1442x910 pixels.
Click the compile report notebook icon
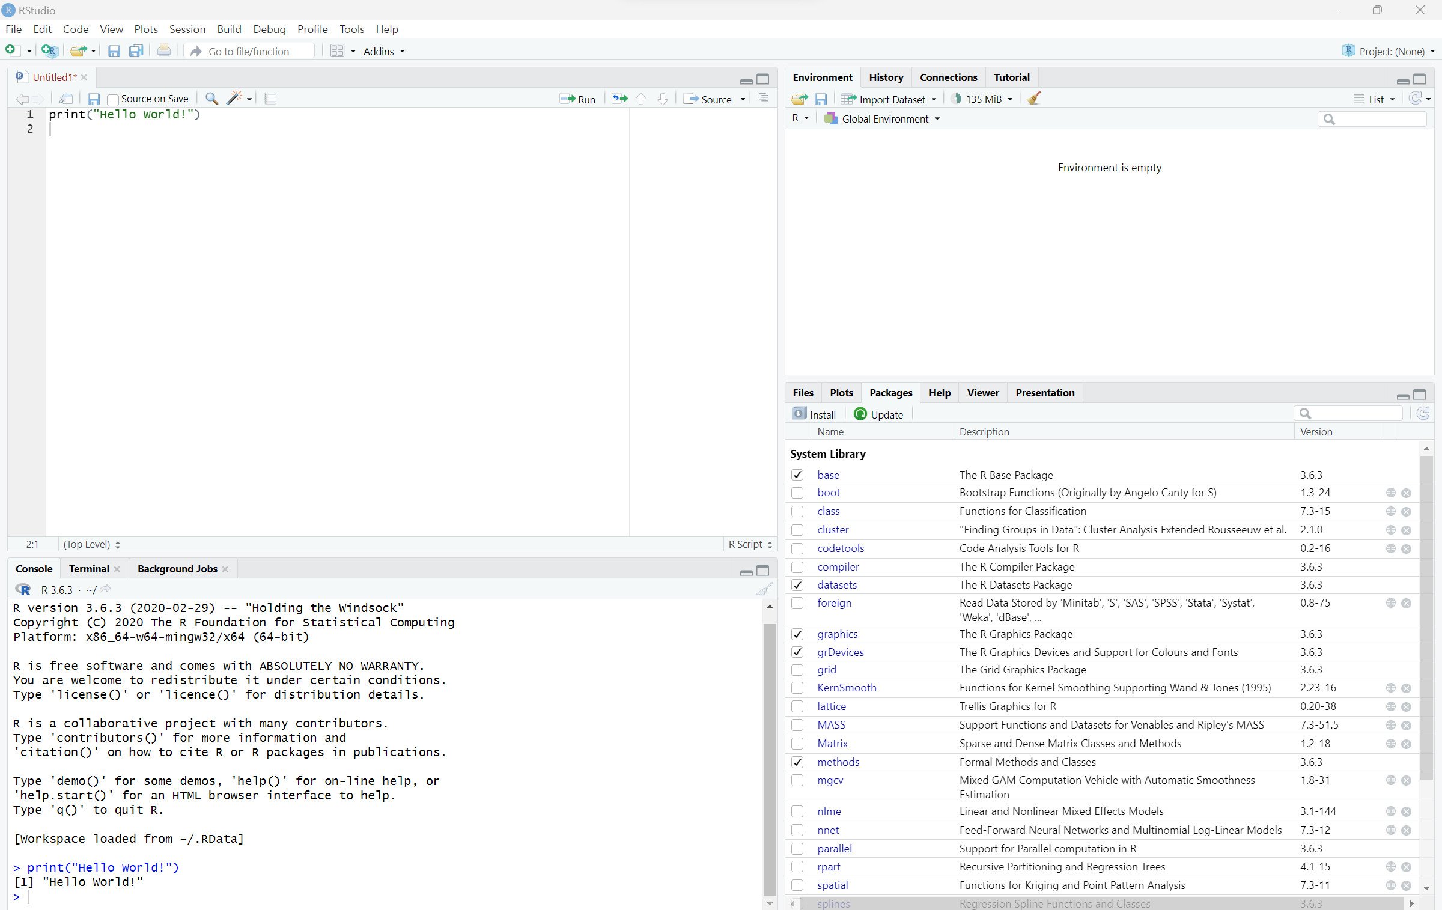(x=270, y=99)
